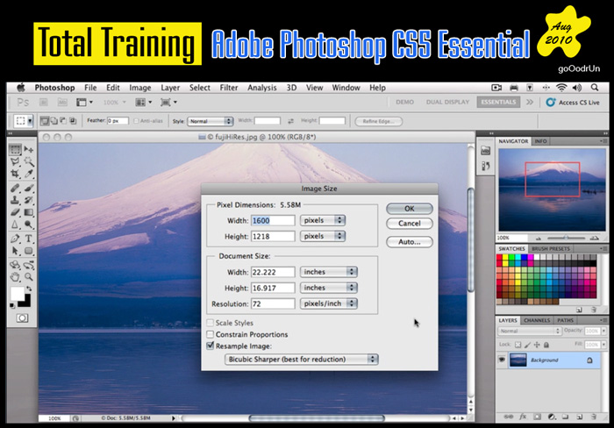Screen dimensions: 614x428
Task: Add a layer style with fx icon
Action: tap(523, 417)
